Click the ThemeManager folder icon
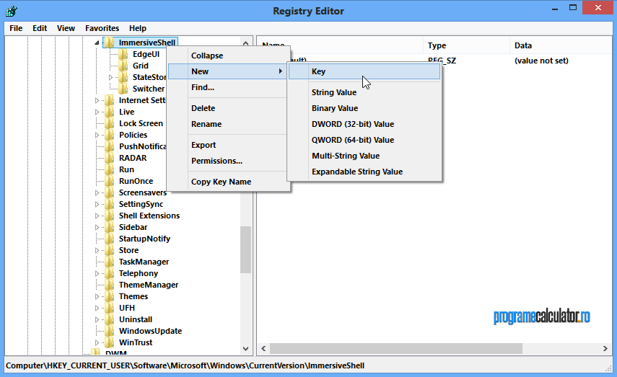Image resolution: width=617 pixels, height=377 pixels. (x=110, y=285)
